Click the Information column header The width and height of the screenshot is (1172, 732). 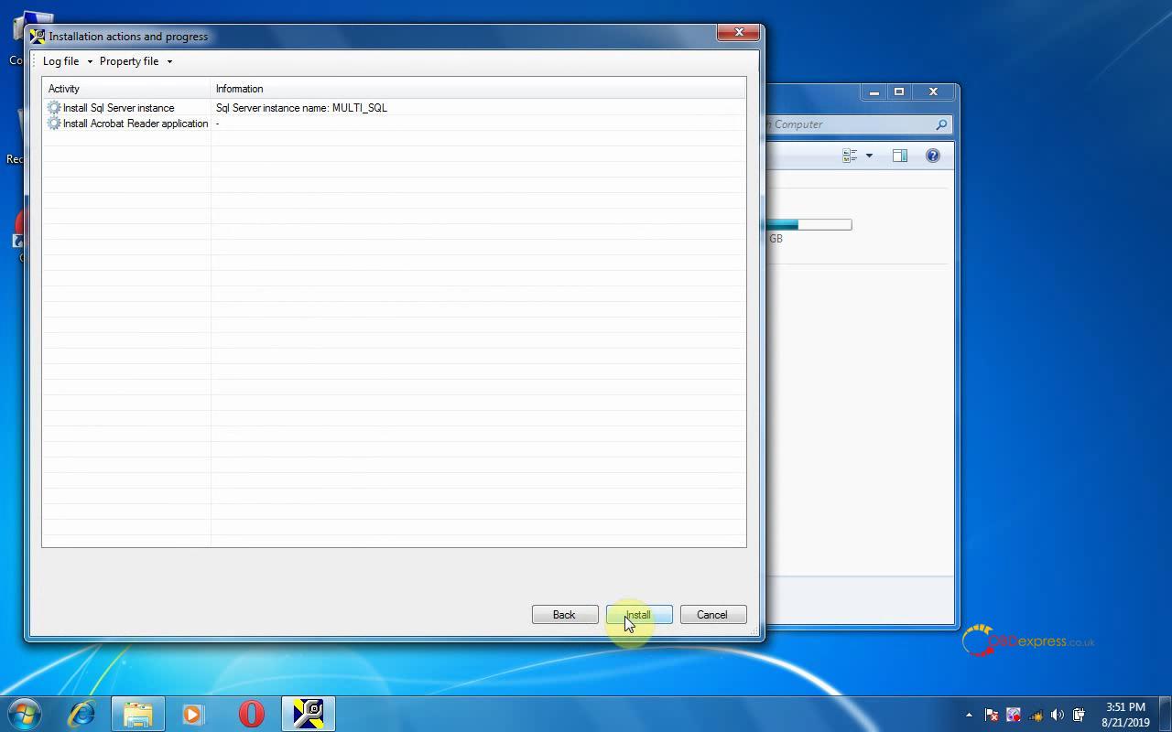(x=476, y=89)
